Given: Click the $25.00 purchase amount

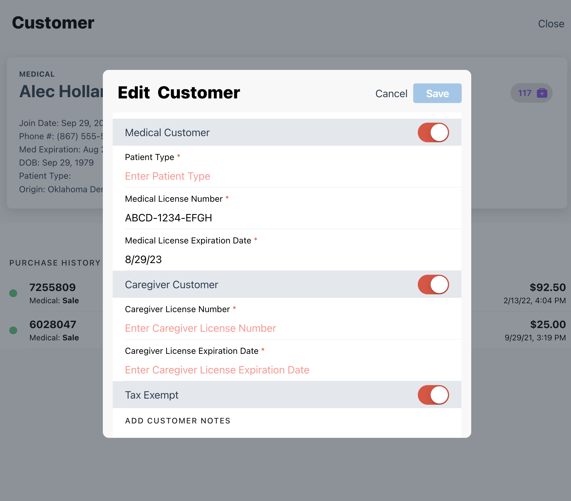Looking at the screenshot, I should point(548,325).
